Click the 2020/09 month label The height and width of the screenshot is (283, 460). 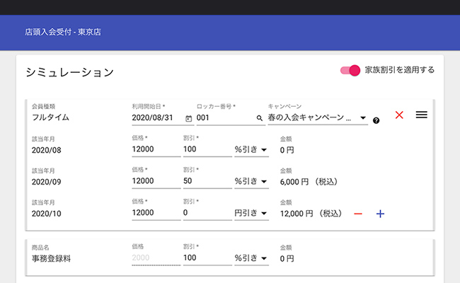tap(46, 182)
